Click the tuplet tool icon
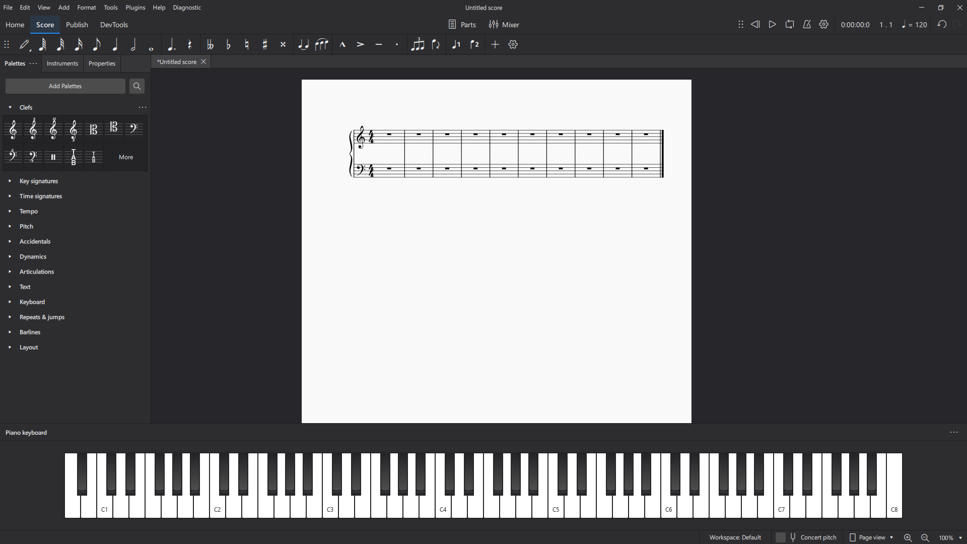Viewport: 967px width, 544px height. [x=418, y=45]
